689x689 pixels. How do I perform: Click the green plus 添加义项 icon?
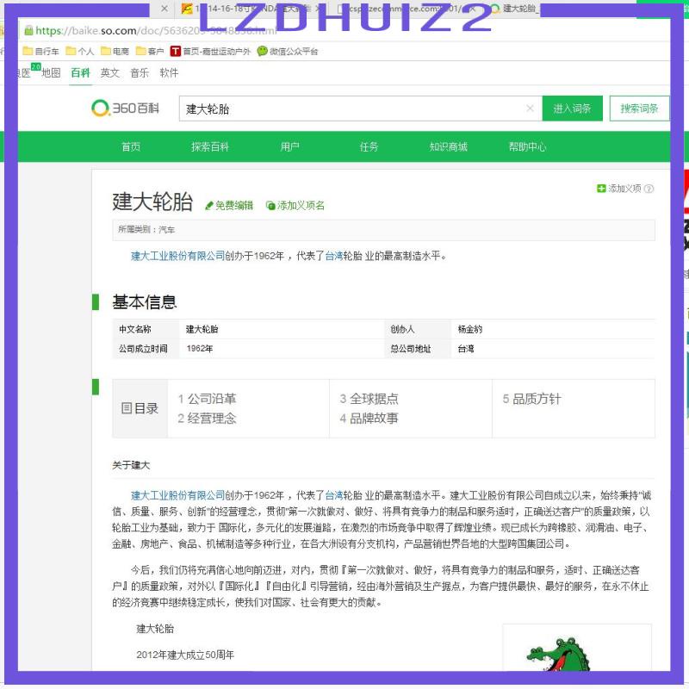point(601,188)
